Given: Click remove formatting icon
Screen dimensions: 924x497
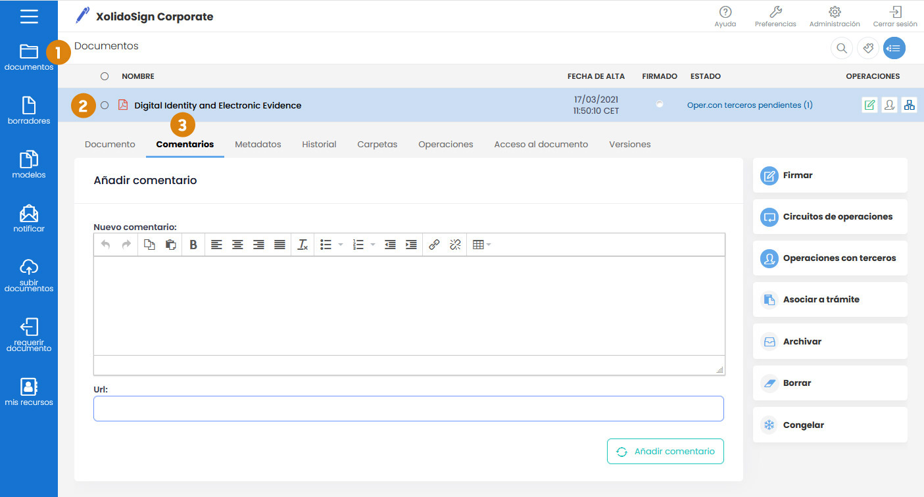Looking at the screenshot, I should tap(303, 245).
